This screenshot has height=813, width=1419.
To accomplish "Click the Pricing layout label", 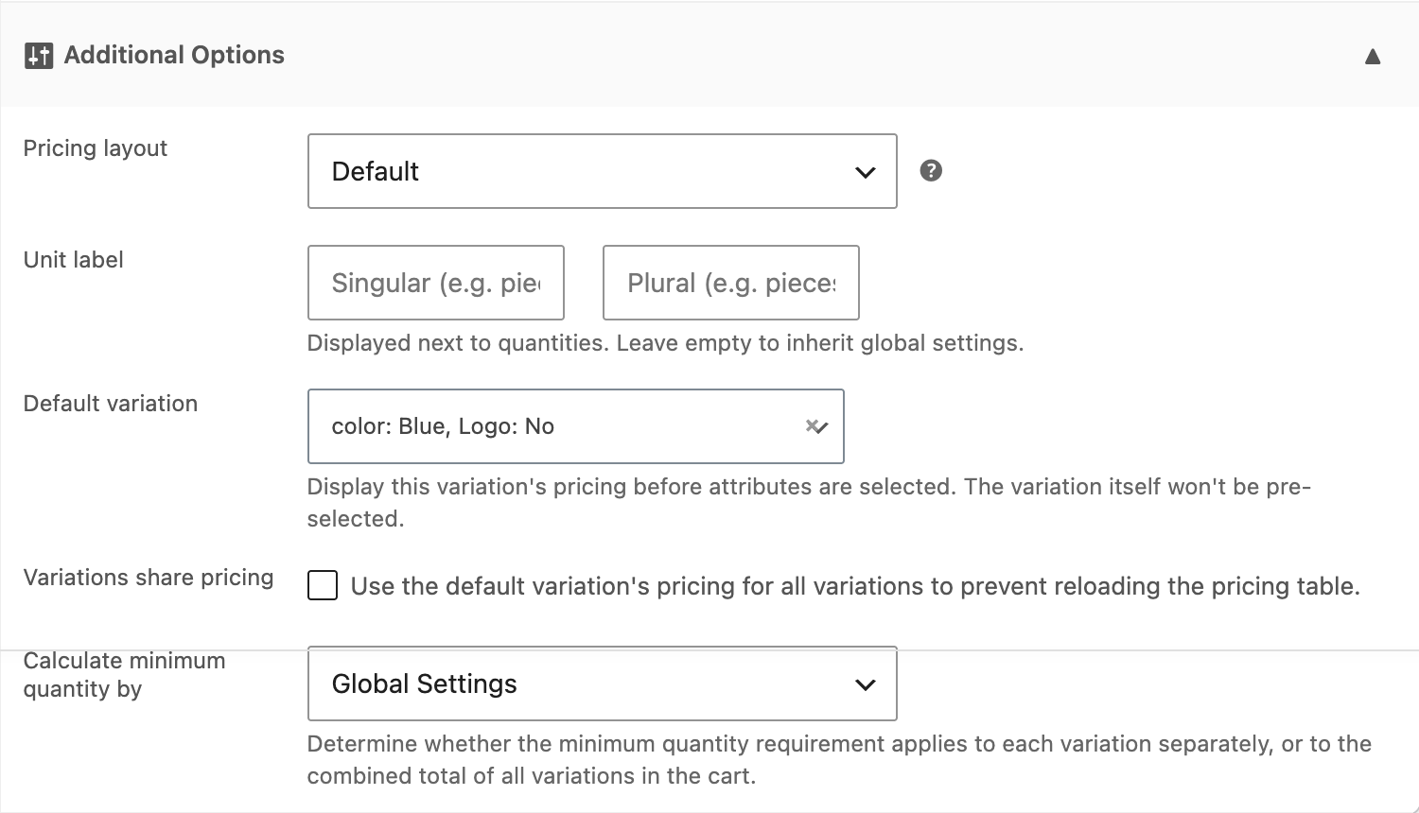I will tap(96, 148).
